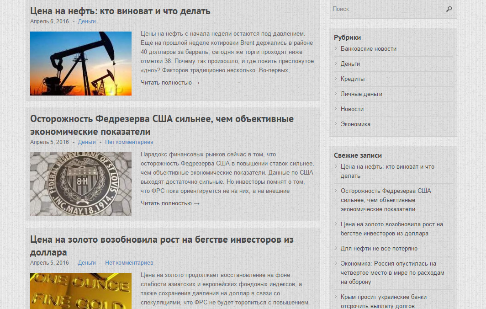Click 'Деньги' category of the gold article
The height and width of the screenshot is (309, 486).
[87, 263]
